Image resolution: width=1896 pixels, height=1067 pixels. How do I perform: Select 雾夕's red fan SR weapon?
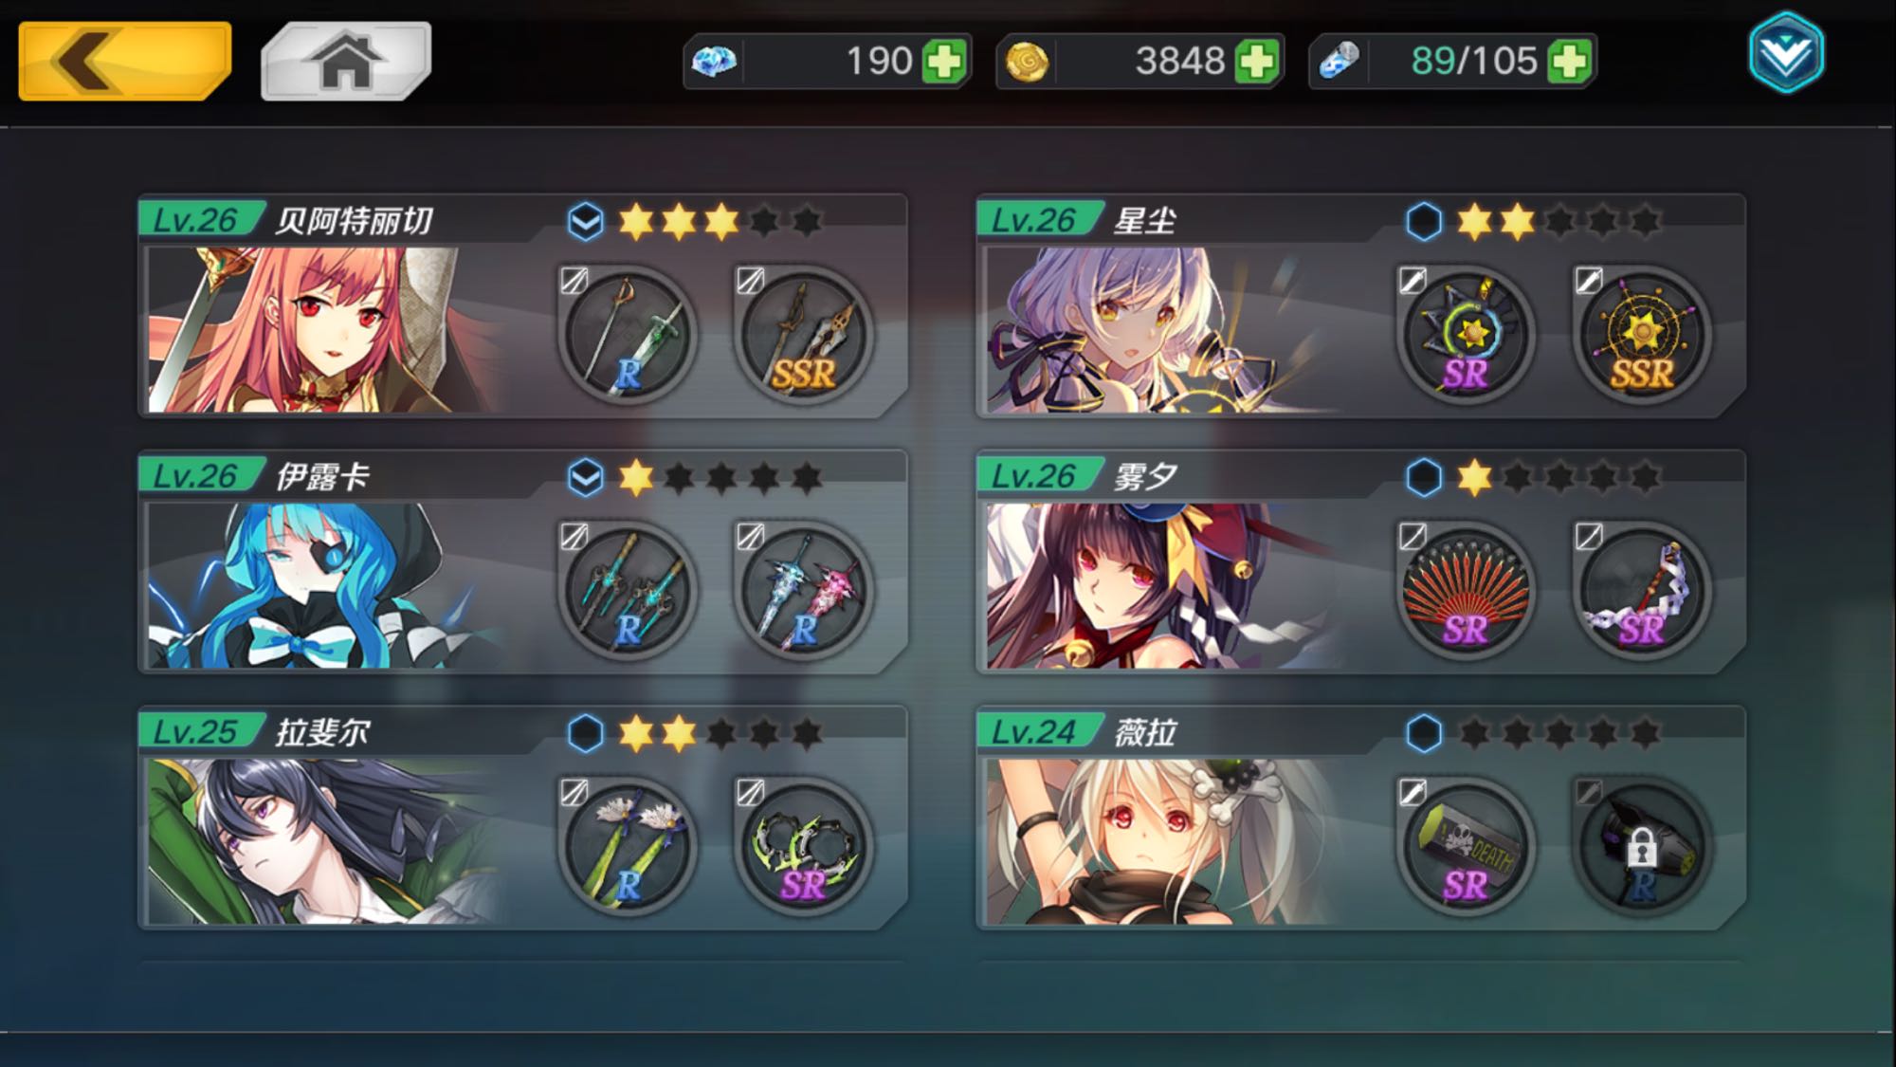pyautogui.click(x=1466, y=590)
